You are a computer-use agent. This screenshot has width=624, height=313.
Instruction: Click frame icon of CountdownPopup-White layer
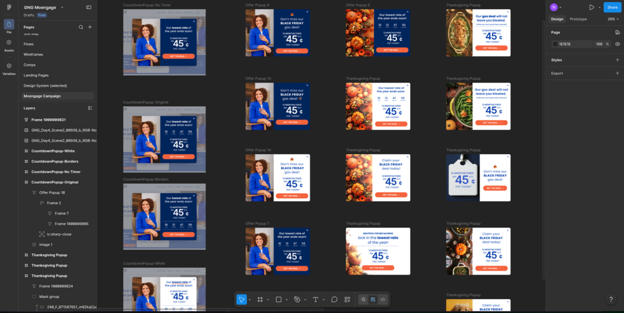coord(26,151)
